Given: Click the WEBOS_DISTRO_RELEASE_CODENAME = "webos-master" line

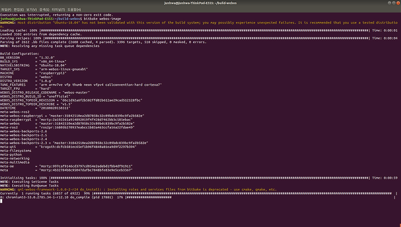Looking at the screenshot, I should pyautogui.click(x=45, y=93).
